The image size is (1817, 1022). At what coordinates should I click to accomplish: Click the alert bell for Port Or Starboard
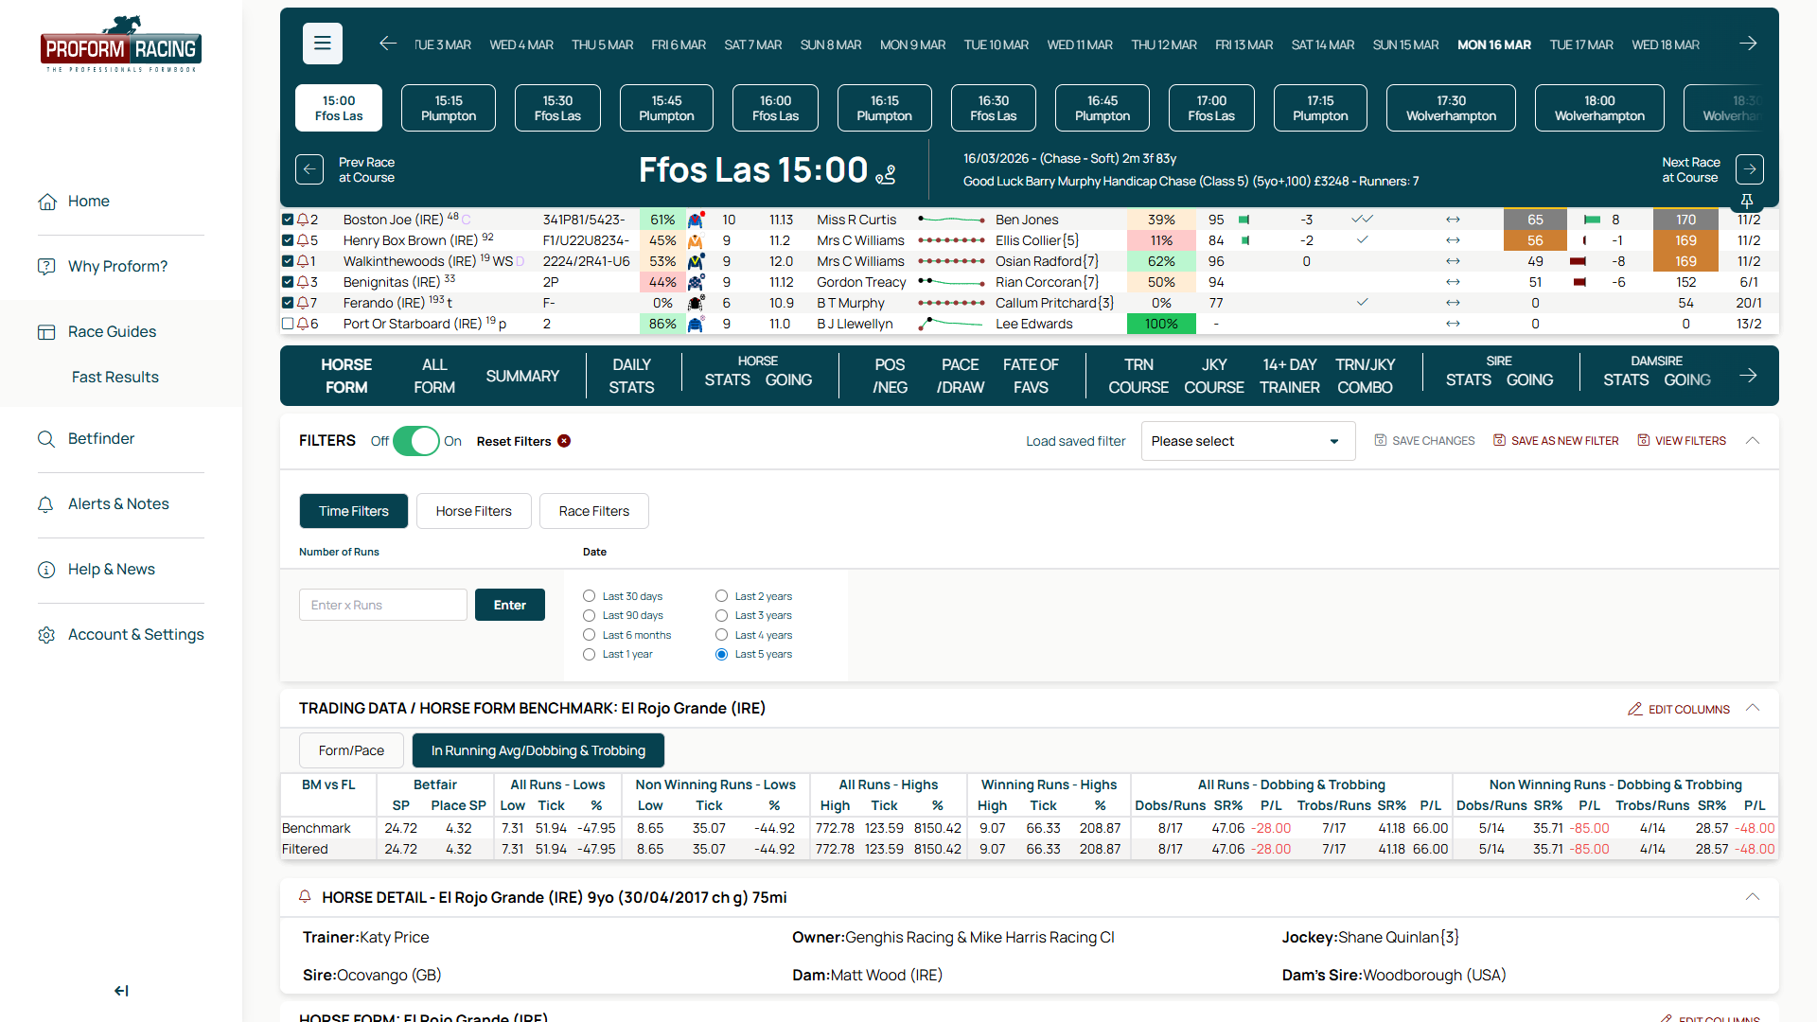coord(302,324)
